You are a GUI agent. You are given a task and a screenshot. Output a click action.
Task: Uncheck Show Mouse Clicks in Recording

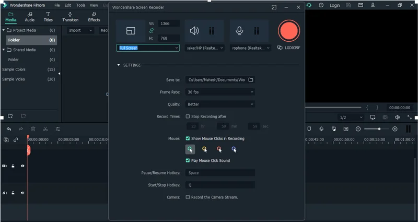click(x=188, y=138)
